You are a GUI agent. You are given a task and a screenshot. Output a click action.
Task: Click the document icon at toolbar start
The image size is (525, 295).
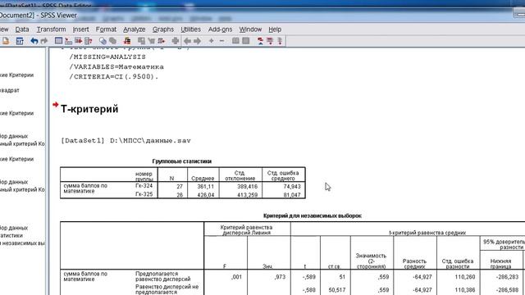6,41
